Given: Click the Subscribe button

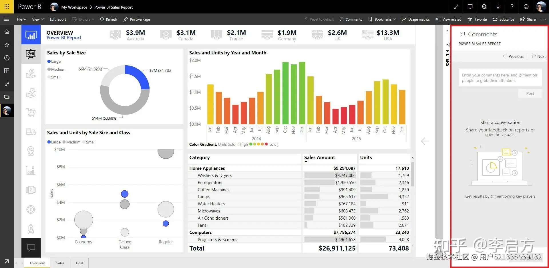Looking at the screenshot, I should 503,19.
